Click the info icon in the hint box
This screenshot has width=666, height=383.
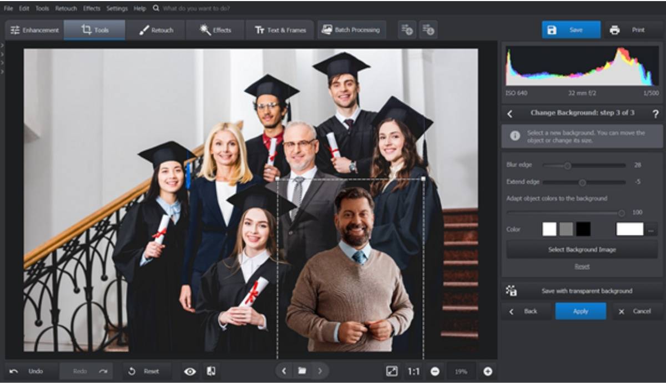point(515,135)
